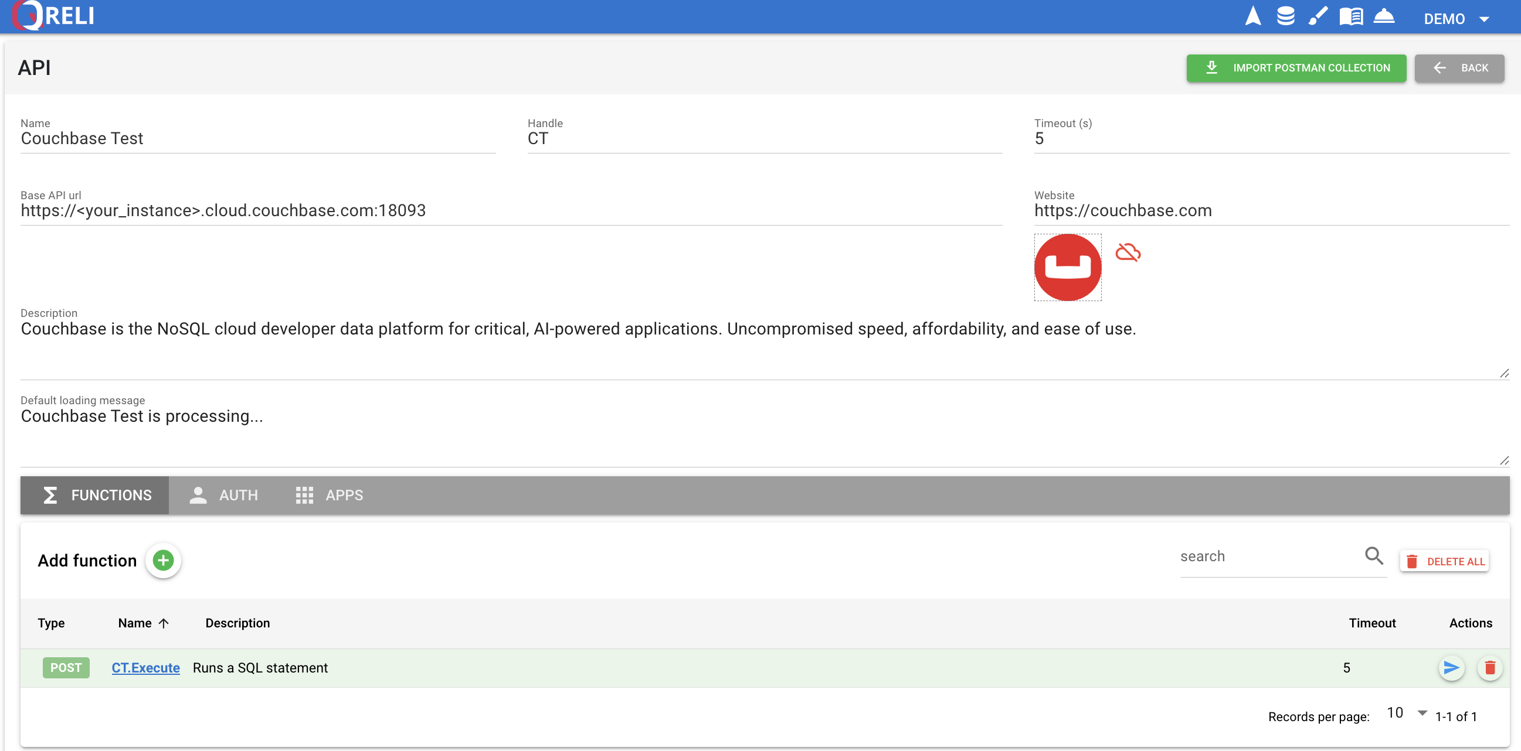This screenshot has height=751, width=1521.
Task: Run CT.Execute with the blue send icon
Action: coord(1451,668)
